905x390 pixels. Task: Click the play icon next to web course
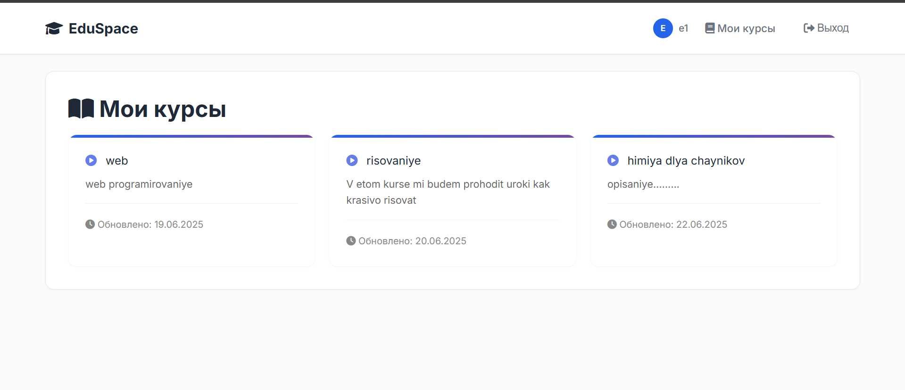pyautogui.click(x=91, y=160)
